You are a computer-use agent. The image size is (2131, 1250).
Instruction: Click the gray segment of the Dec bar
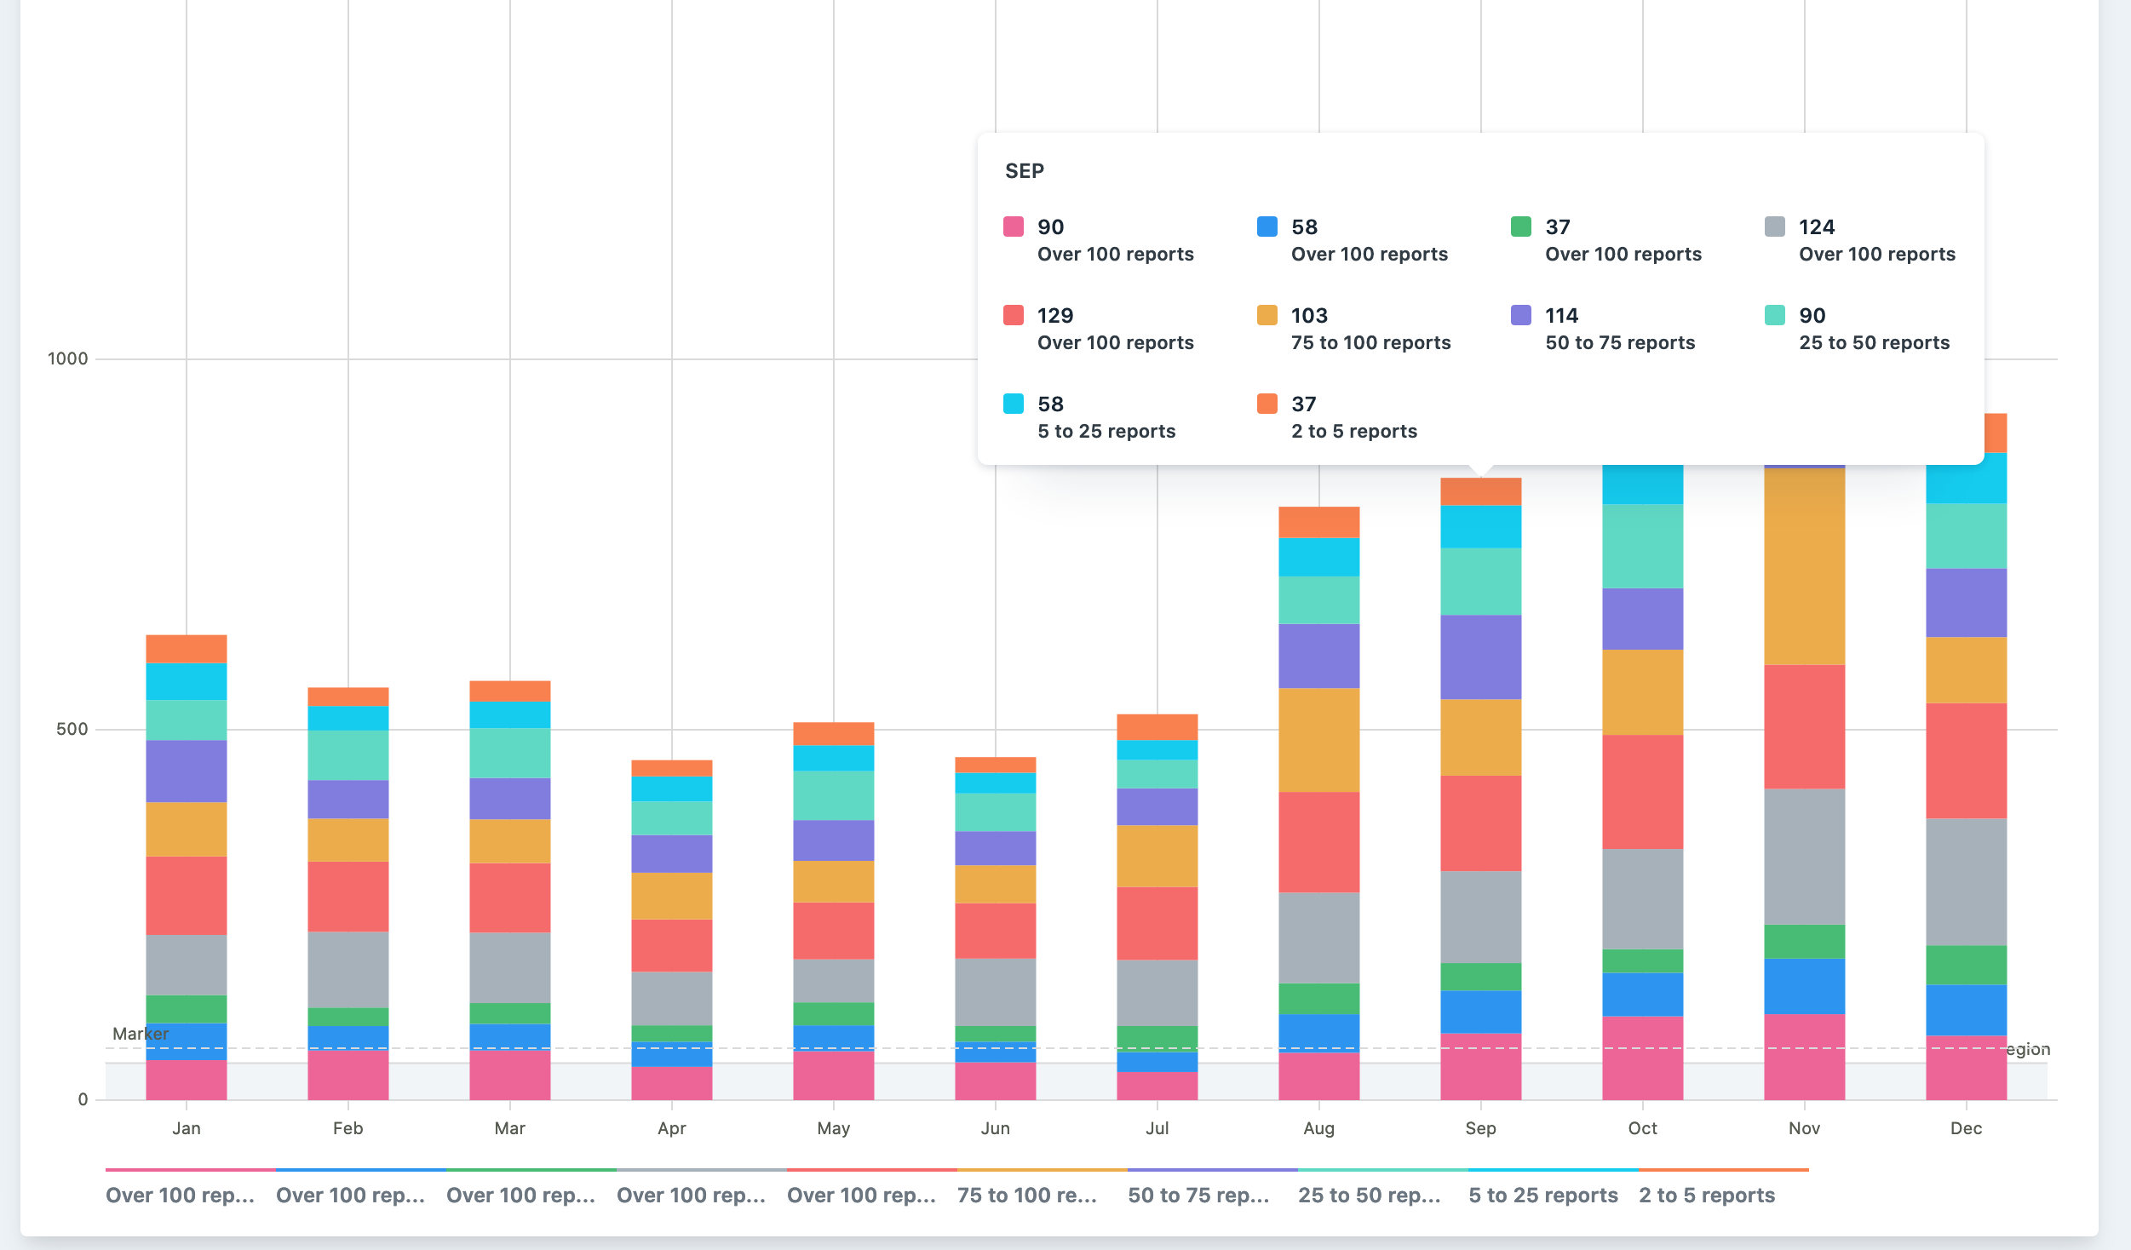(1966, 881)
